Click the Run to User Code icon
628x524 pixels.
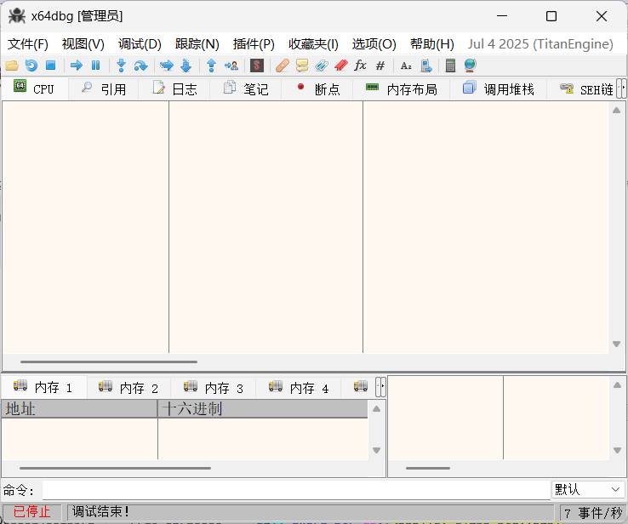231,65
